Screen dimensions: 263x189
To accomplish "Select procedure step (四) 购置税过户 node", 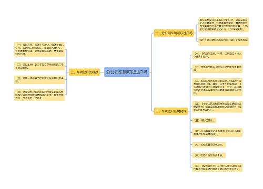I will point(39,95).
